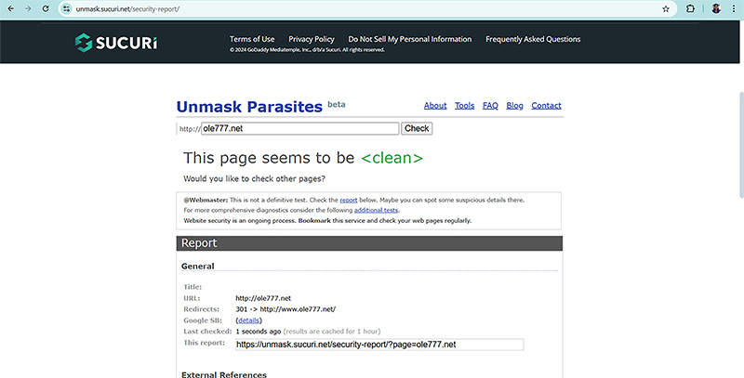
Task: Open the Terms of Use link
Action: (252, 39)
